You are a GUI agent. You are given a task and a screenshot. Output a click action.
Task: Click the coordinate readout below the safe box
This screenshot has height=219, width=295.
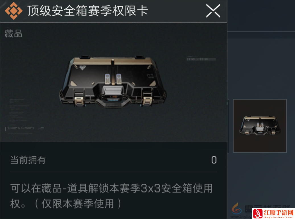(x=21, y=128)
